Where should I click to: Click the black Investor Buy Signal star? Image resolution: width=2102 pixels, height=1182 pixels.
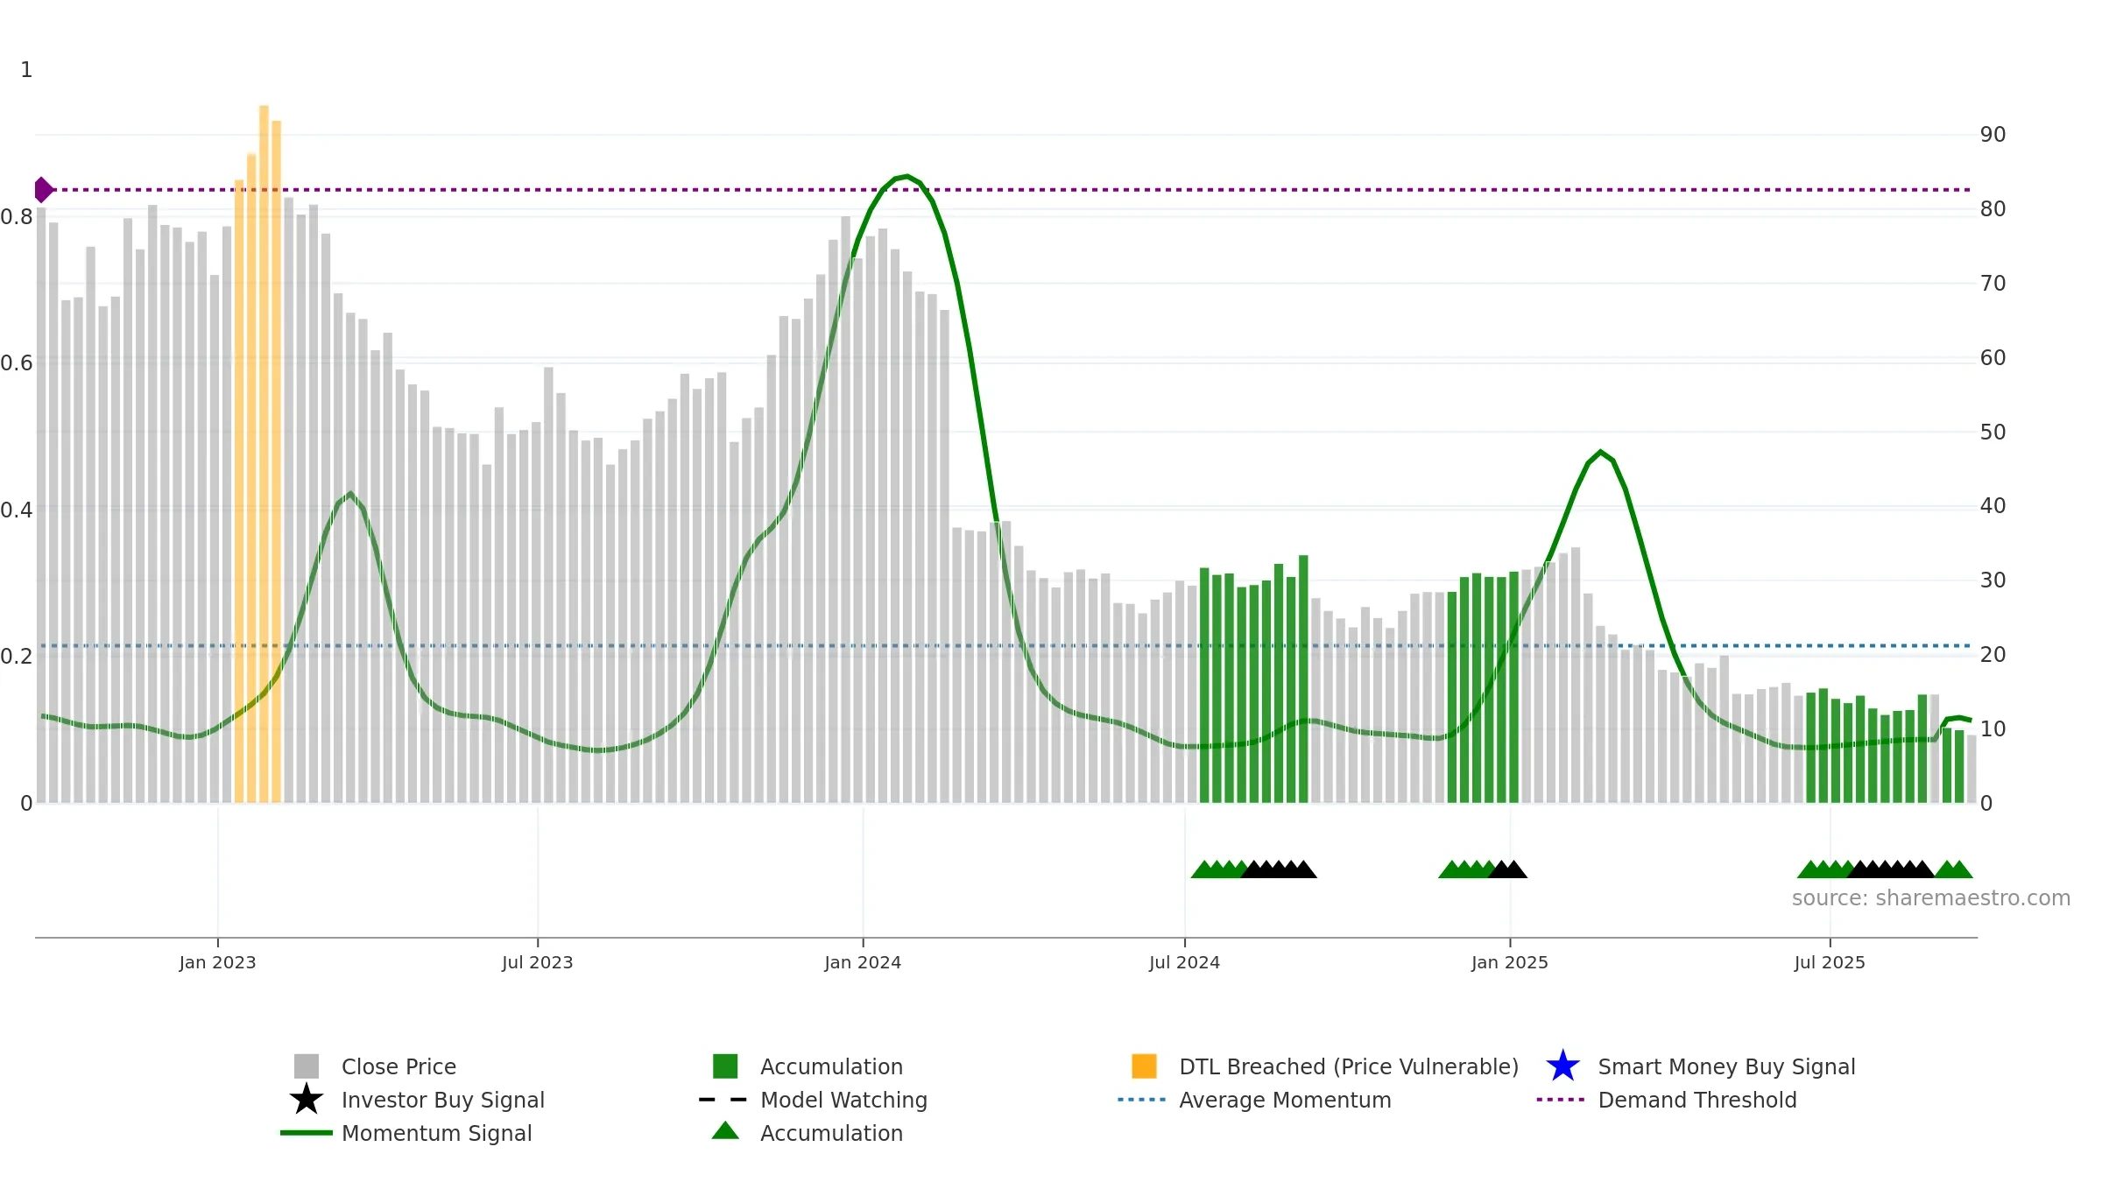pos(307,1100)
